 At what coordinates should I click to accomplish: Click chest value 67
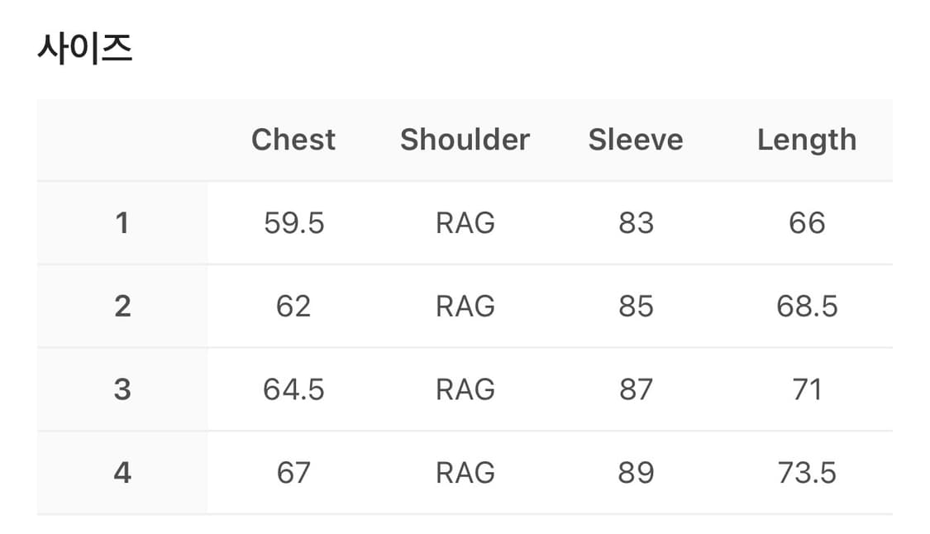293,473
